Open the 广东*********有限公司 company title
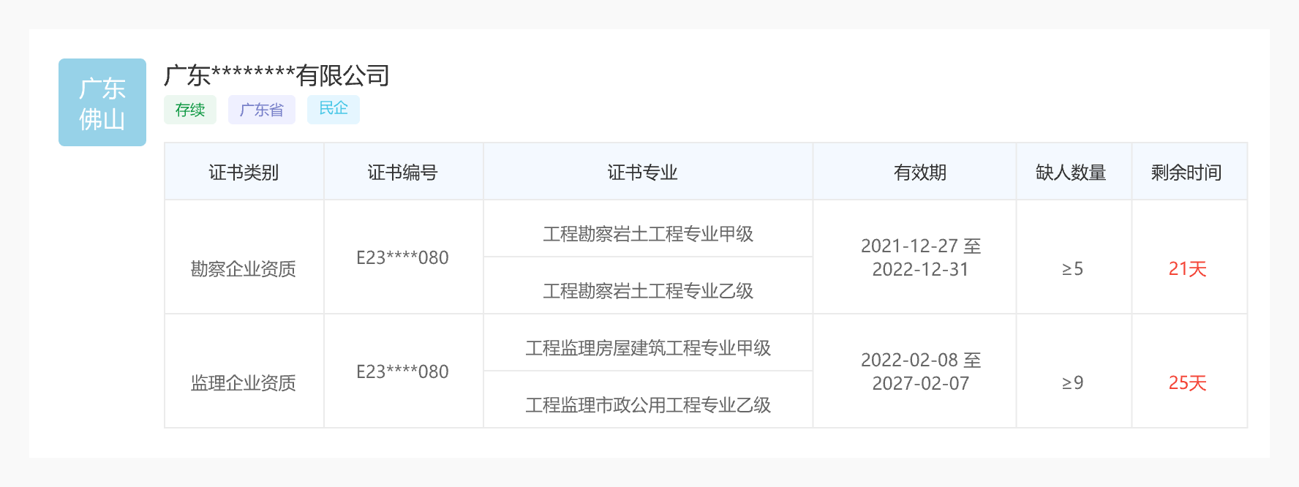The image size is (1299, 487). click(x=276, y=75)
